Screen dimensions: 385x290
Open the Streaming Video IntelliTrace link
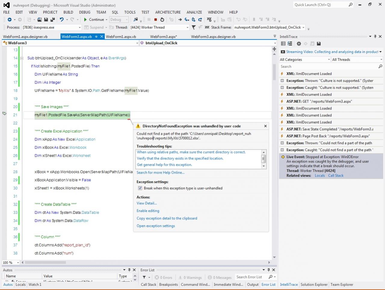tap(332, 52)
